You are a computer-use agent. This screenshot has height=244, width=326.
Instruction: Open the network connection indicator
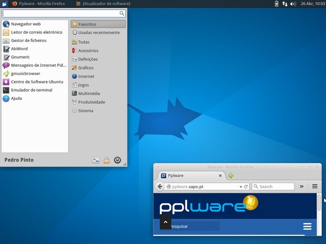coord(285,4)
